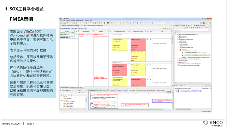This screenshot has width=227, height=127.
Task: Collapse the Demo Project without test module node
Action: point(176,35)
